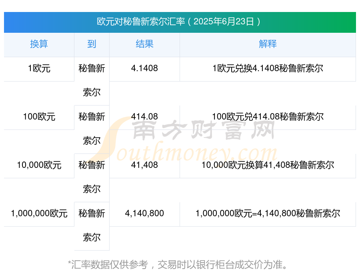The image size is (360, 277).
Task: Click the explanation 1欧元兑换4.1408秘鲁新索尔
Action: point(268,68)
